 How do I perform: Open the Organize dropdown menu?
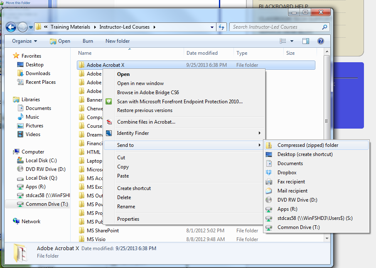(x=25, y=41)
